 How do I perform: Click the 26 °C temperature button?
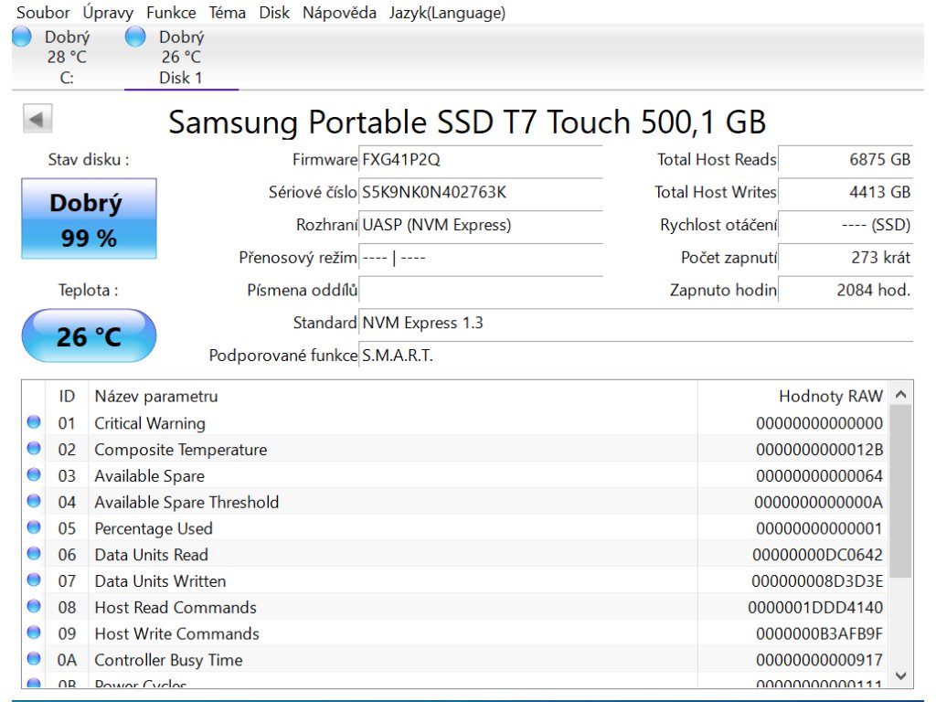click(89, 336)
